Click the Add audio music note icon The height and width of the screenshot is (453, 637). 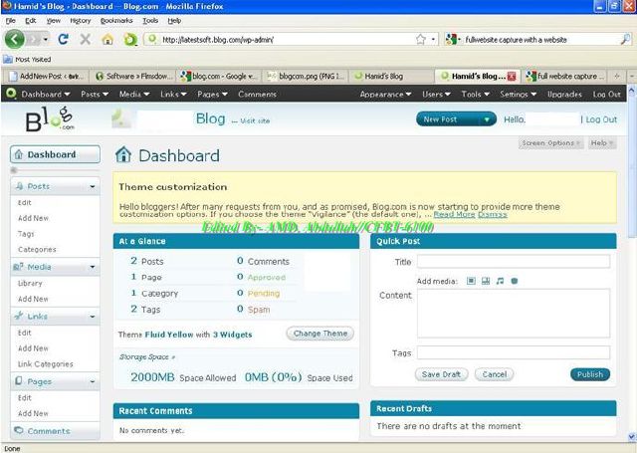(x=500, y=281)
